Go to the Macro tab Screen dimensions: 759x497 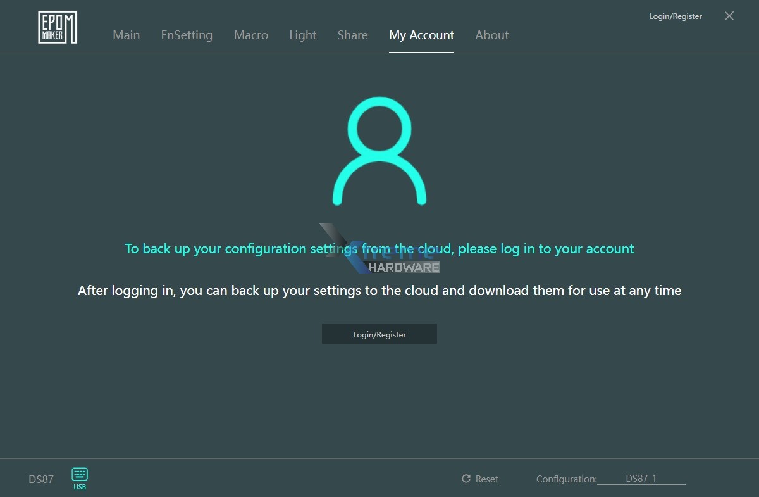tap(251, 35)
